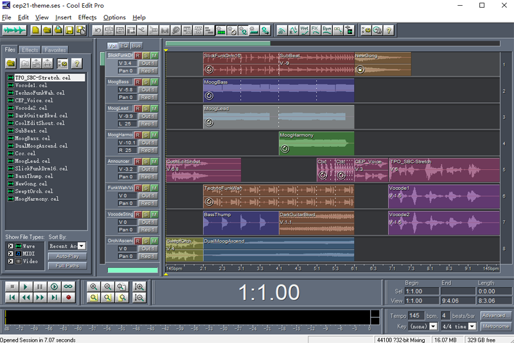Viewport: 514px width, 343px height.
Task: Stop playback with the Stop button
Action: click(12, 287)
